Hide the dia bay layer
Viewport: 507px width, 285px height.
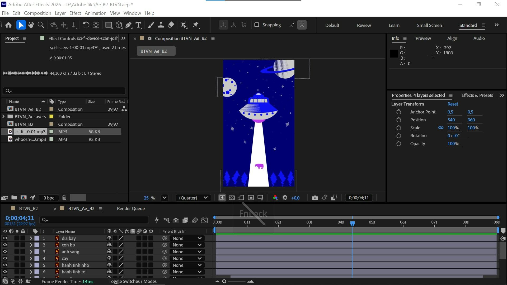(5, 238)
